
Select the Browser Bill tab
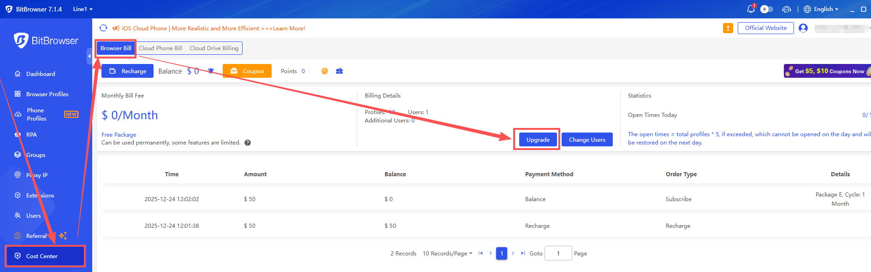coord(116,48)
